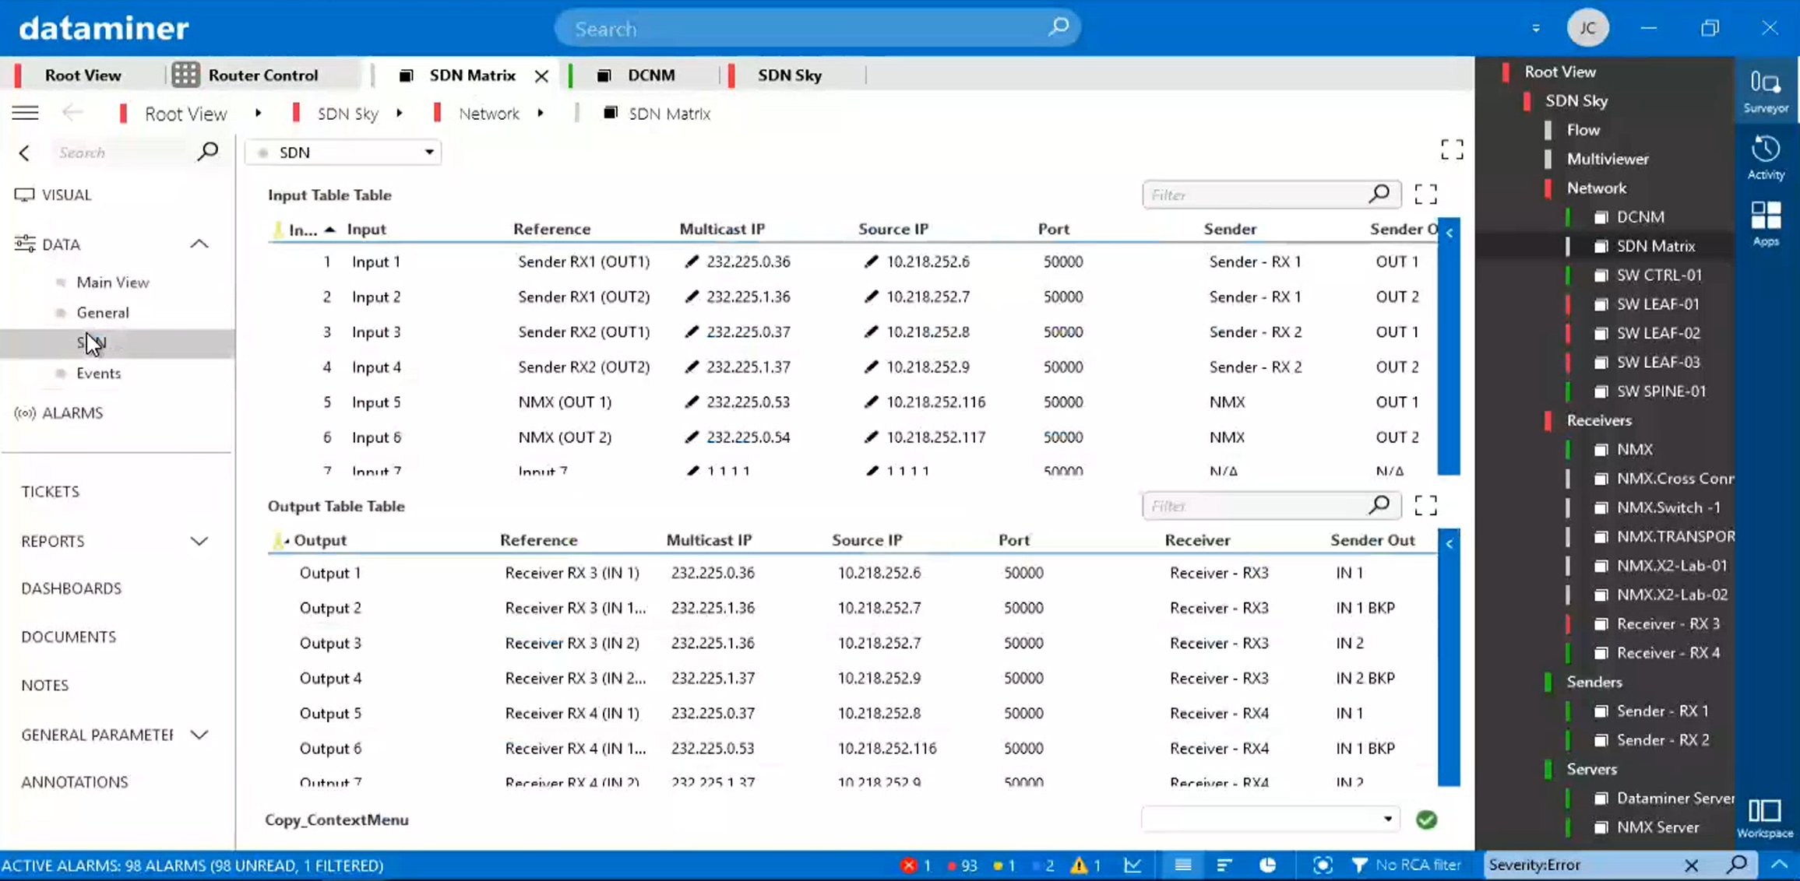Open DASHBOARDS section
The width and height of the screenshot is (1800, 881).
pyautogui.click(x=71, y=588)
